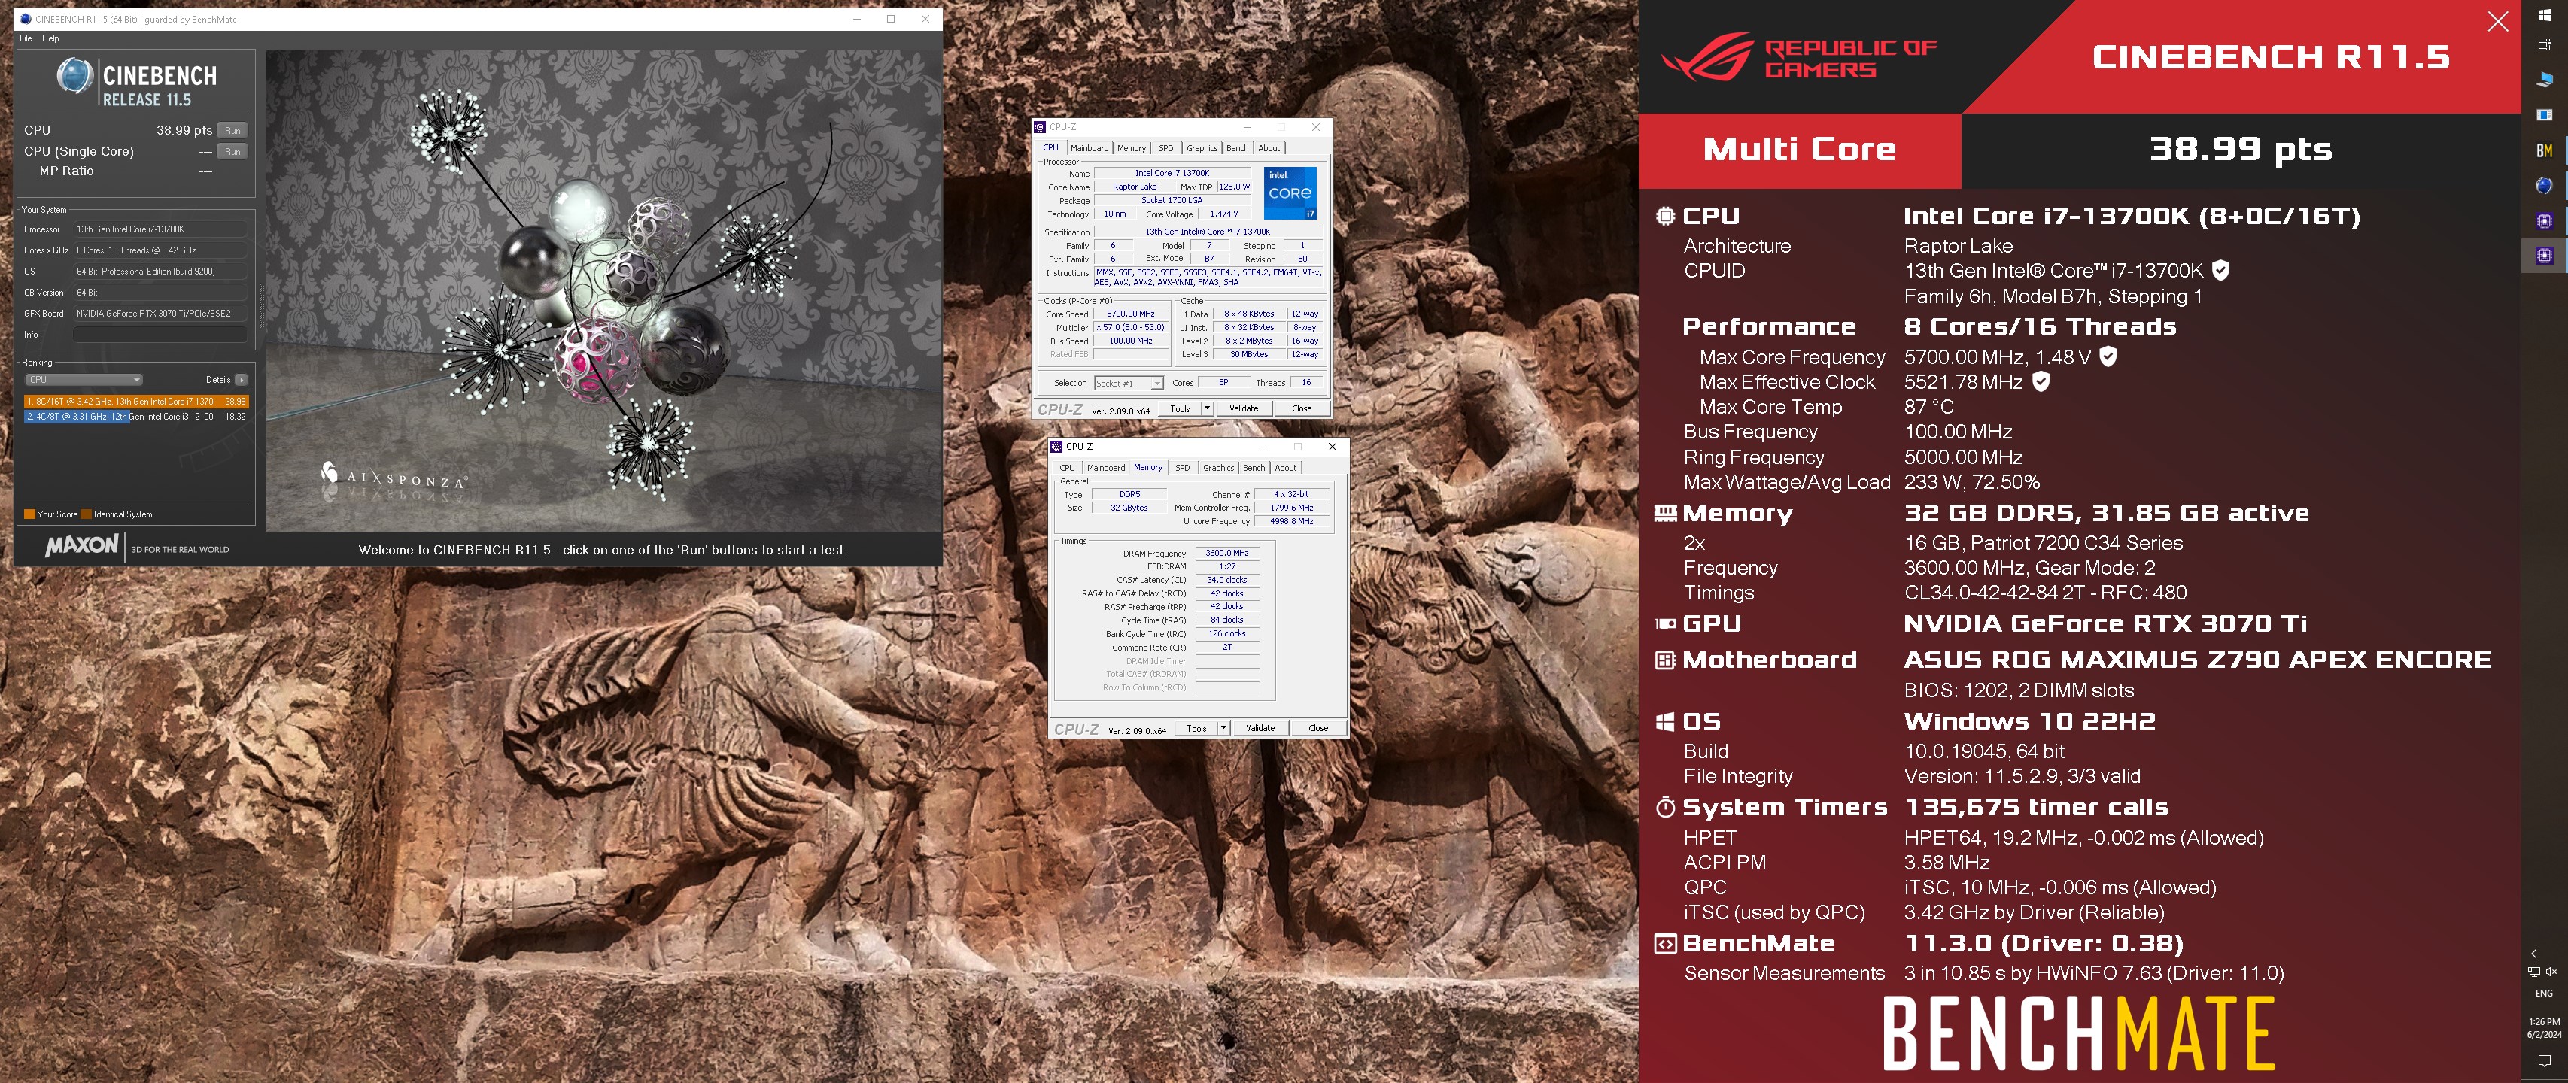Open the BenchMate BM taskbar icon
Viewport: 2568px width, 1083px height.
[x=2544, y=150]
